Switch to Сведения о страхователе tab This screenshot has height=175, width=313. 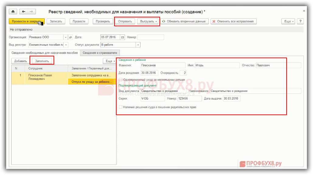100,53
